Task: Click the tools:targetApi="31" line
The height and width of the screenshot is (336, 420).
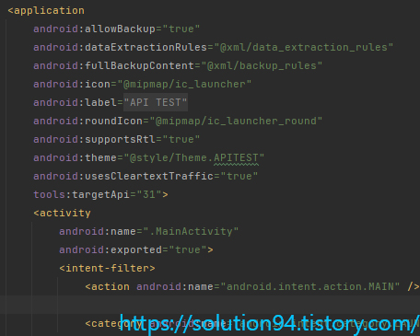Action: click(100, 194)
